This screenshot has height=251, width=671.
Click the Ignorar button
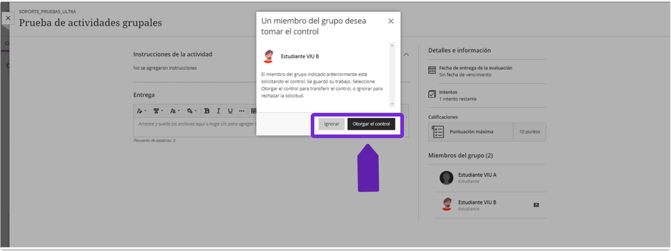[x=331, y=124]
